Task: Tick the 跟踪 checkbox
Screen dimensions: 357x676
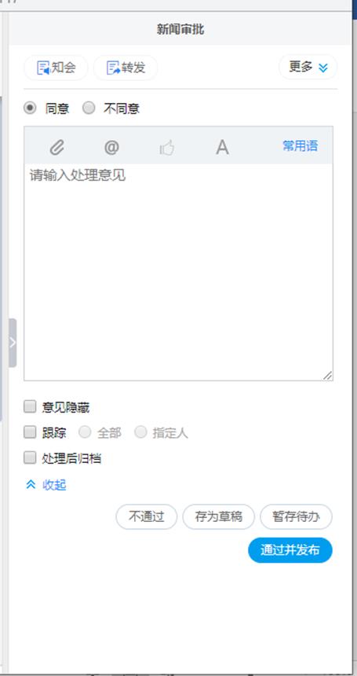Action: (x=30, y=432)
